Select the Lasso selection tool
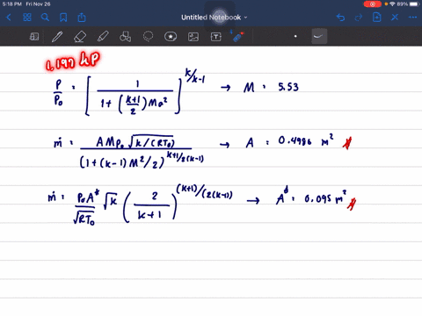Image resolution: width=422 pixels, height=316 pixels. click(x=148, y=37)
